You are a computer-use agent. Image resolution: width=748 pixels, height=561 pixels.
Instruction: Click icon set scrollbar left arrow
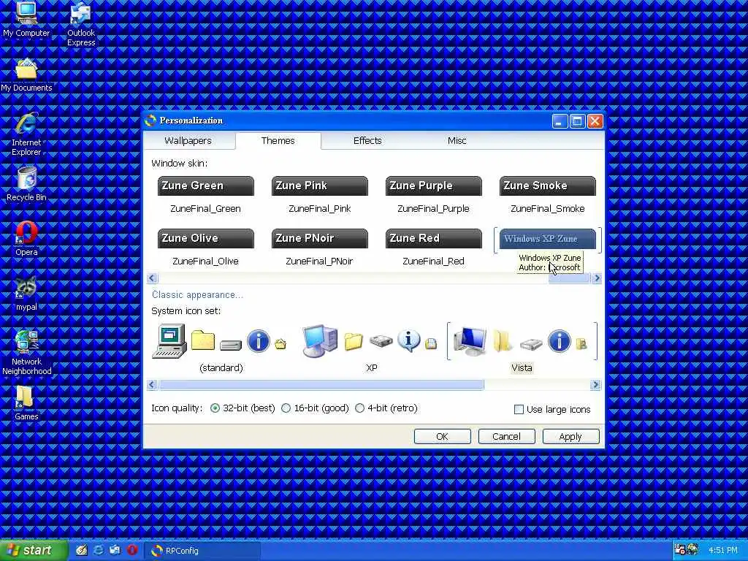(152, 384)
